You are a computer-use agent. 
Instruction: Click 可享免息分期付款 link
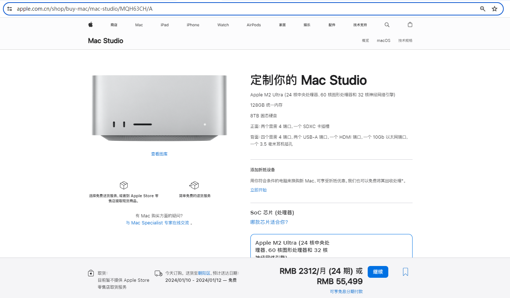point(346,291)
